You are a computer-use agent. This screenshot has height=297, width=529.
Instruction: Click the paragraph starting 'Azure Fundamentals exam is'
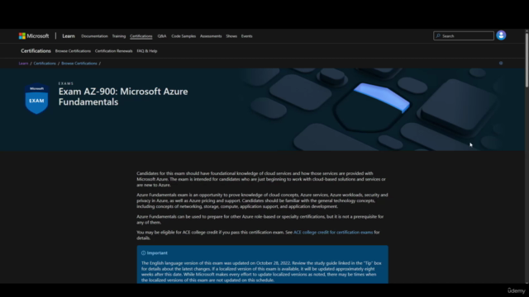(x=262, y=200)
